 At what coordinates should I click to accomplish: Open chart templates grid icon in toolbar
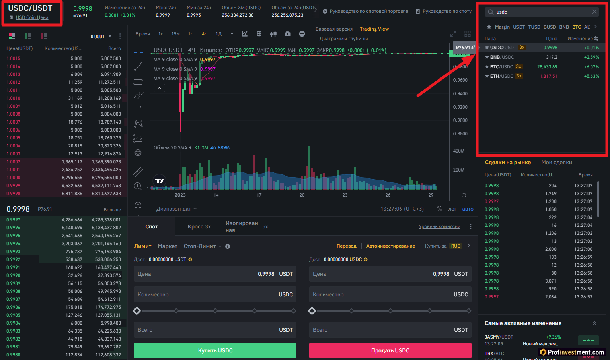pos(259,34)
